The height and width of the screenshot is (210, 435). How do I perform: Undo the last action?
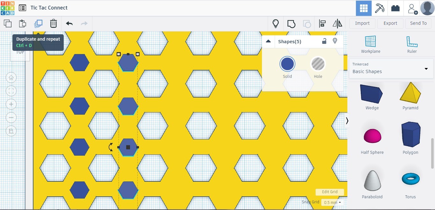point(69,23)
